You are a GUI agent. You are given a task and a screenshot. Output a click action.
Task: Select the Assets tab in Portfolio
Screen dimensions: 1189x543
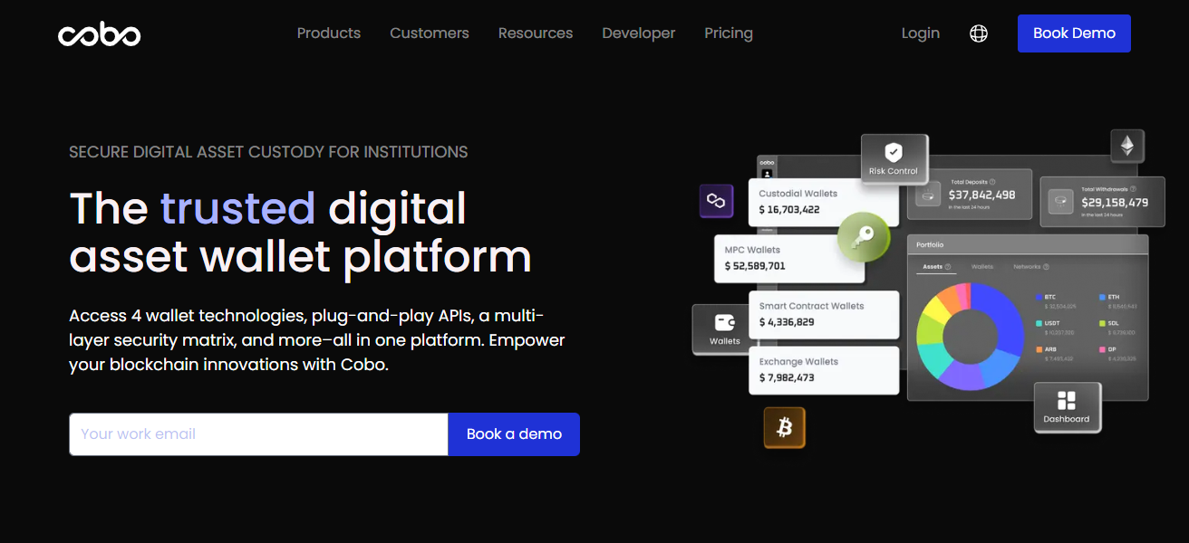(x=933, y=267)
